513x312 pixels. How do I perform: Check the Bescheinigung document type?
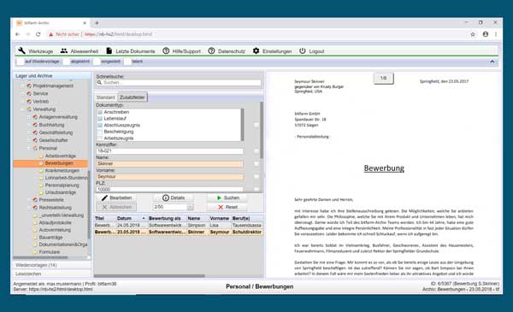100,132
